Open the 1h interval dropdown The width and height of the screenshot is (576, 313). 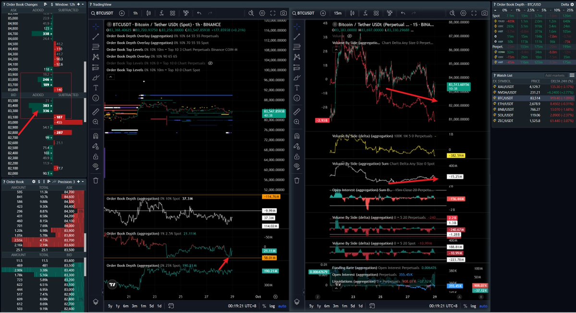click(135, 13)
